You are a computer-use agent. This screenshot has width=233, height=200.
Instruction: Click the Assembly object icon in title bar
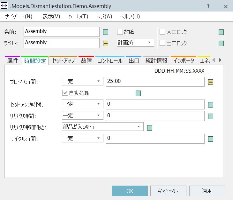tap(4, 6)
